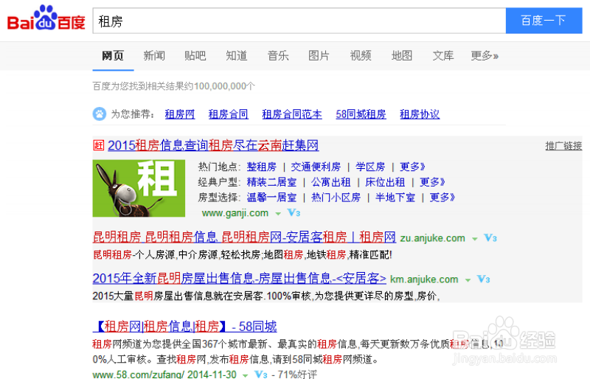Switch to the 知道 tab
590x379 pixels.
[x=237, y=56]
